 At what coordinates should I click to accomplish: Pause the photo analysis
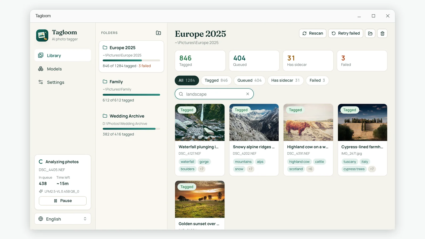pos(63,201)
